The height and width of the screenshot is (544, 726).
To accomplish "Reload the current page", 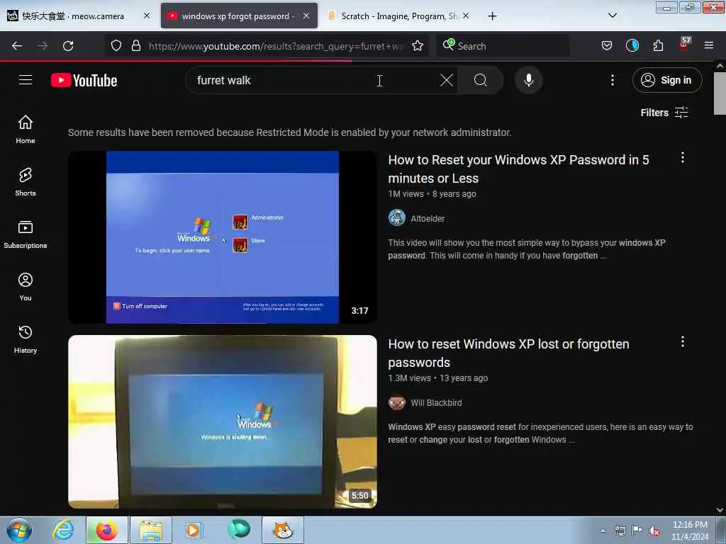I will [x=68, y=46].
